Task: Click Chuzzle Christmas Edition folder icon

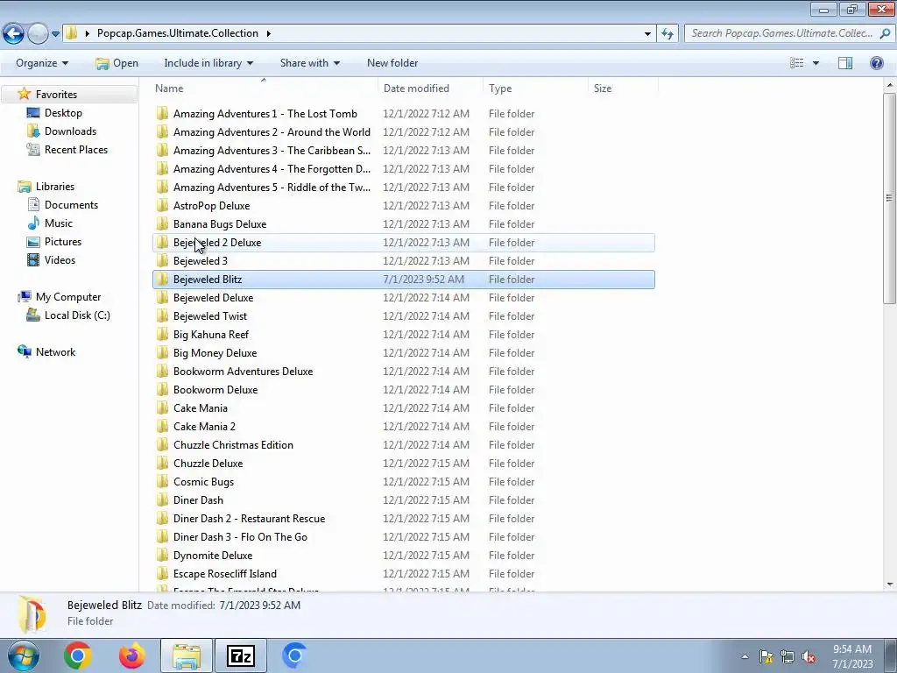Action: (x=162, y=444)
